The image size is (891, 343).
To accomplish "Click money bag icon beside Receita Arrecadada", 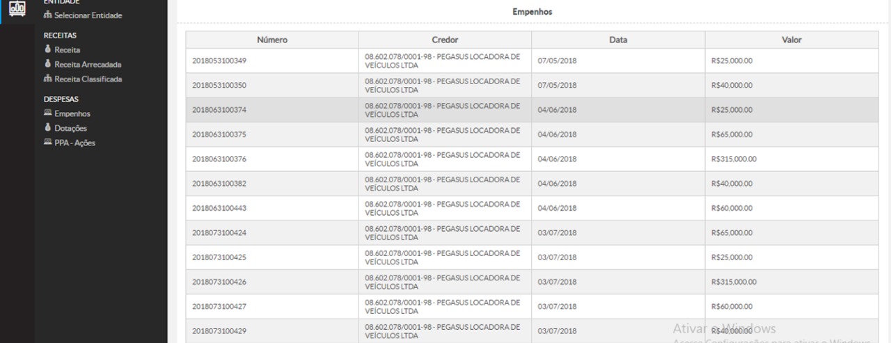I will (47, 65).
